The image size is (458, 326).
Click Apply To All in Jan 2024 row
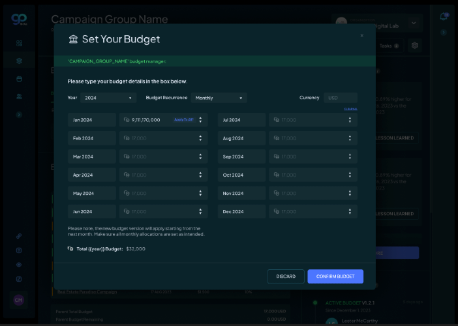coord(183,120)
